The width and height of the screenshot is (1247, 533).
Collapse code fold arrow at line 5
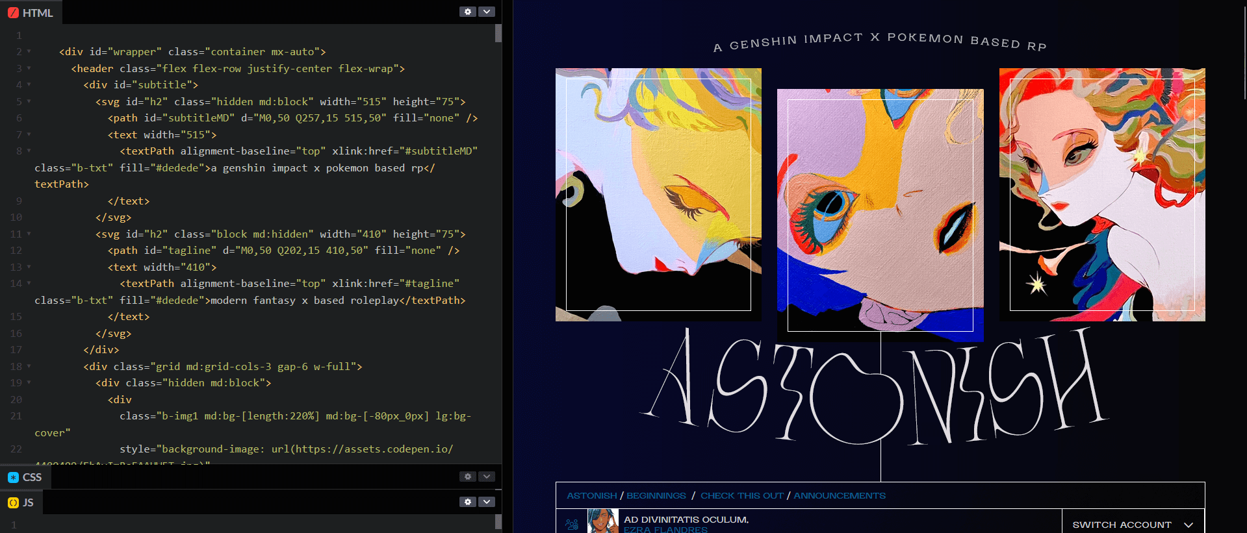pyautogui.click(x=29, y=101)
